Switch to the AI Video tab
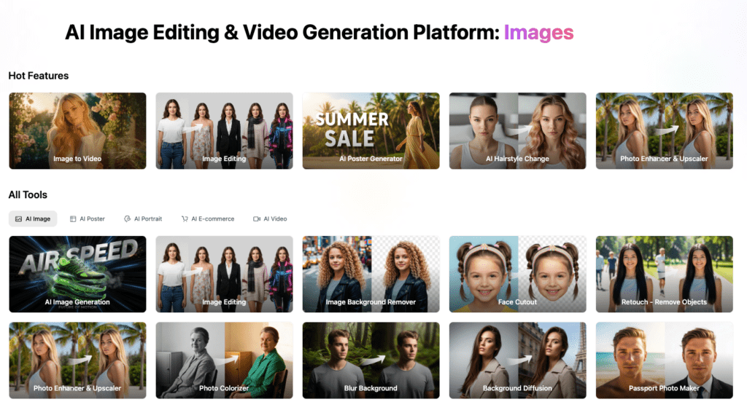Image resolution: width=747 pixels, height=410 pixels. coord(270,218)
